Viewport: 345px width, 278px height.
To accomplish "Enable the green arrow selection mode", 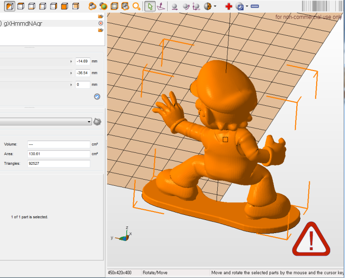I will (150, 6).
